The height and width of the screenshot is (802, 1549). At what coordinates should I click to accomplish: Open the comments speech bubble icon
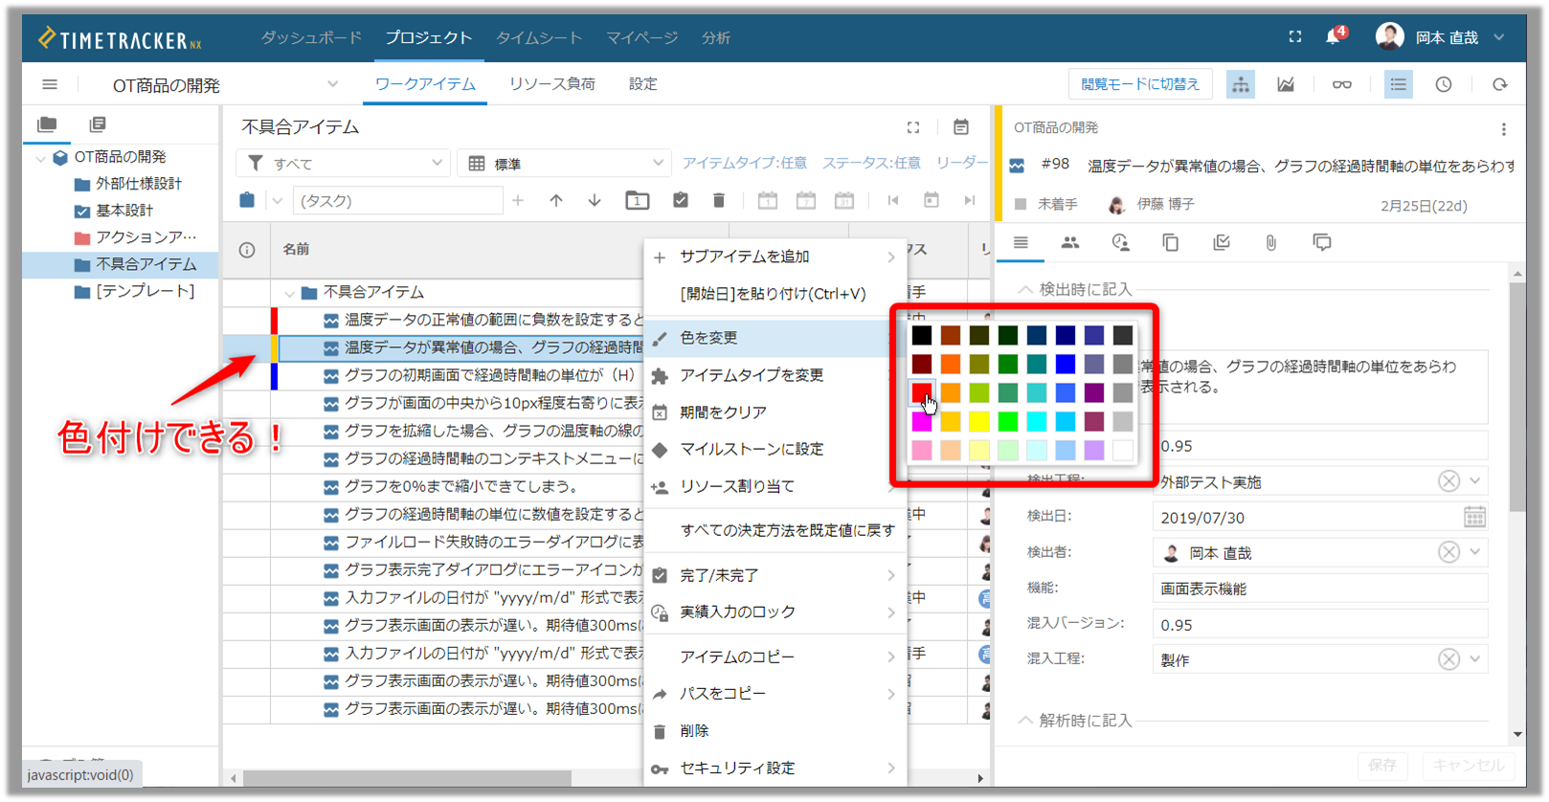pyautogui.click(x=1321, y=243)
